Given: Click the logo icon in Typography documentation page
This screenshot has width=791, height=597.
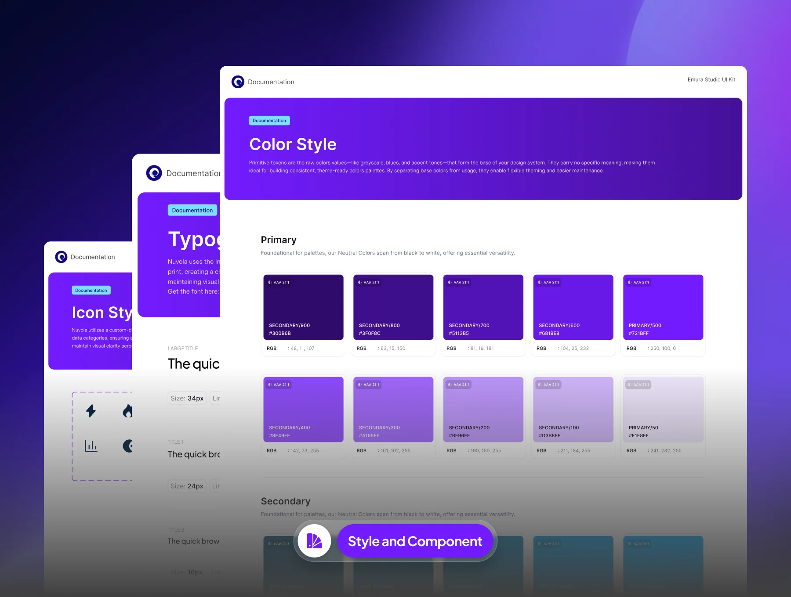Looking at the screenshot, I should coord(154,173).
